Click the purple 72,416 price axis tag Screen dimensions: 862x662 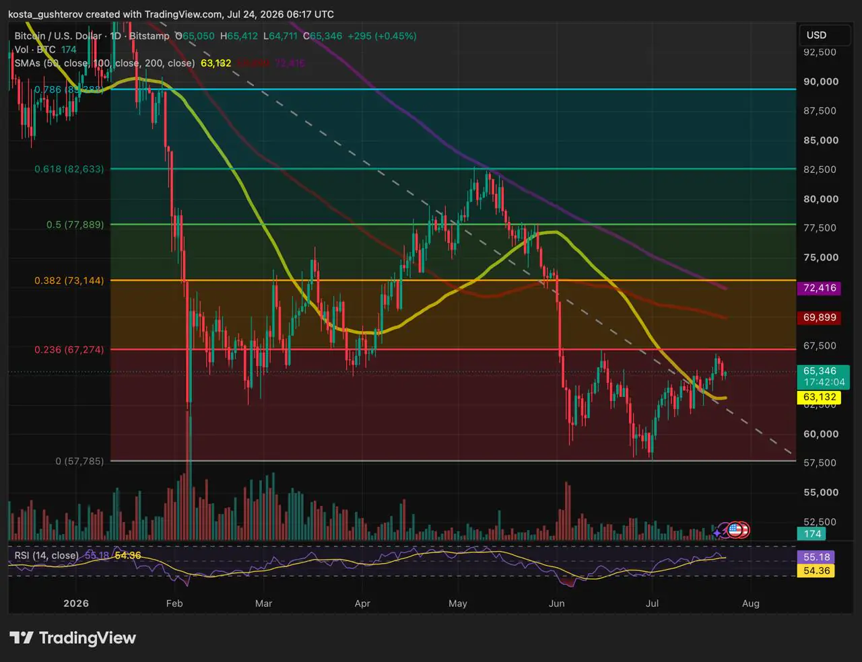tap(820, 288)
